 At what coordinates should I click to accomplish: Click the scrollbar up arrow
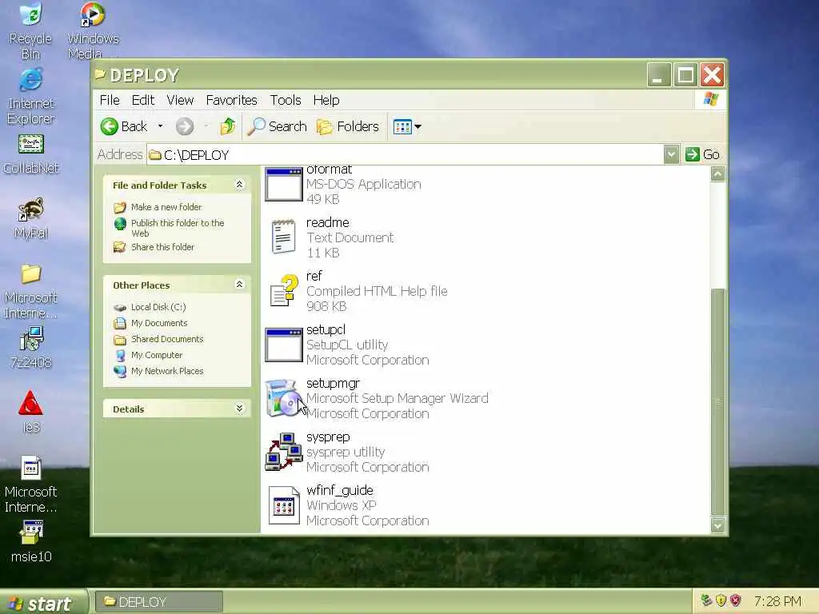click(717, 173)
